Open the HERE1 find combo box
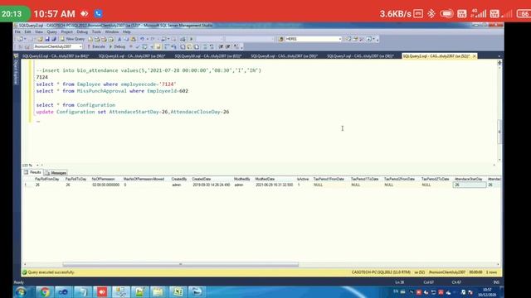Screen dimensions: 531x298 [x=314, y=39]
